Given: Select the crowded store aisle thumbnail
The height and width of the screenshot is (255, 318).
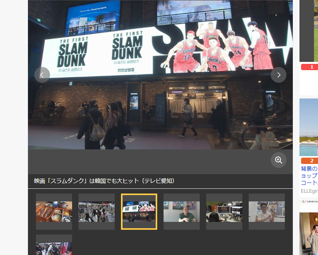Looking at the screenshot, I should click(97, 212).
